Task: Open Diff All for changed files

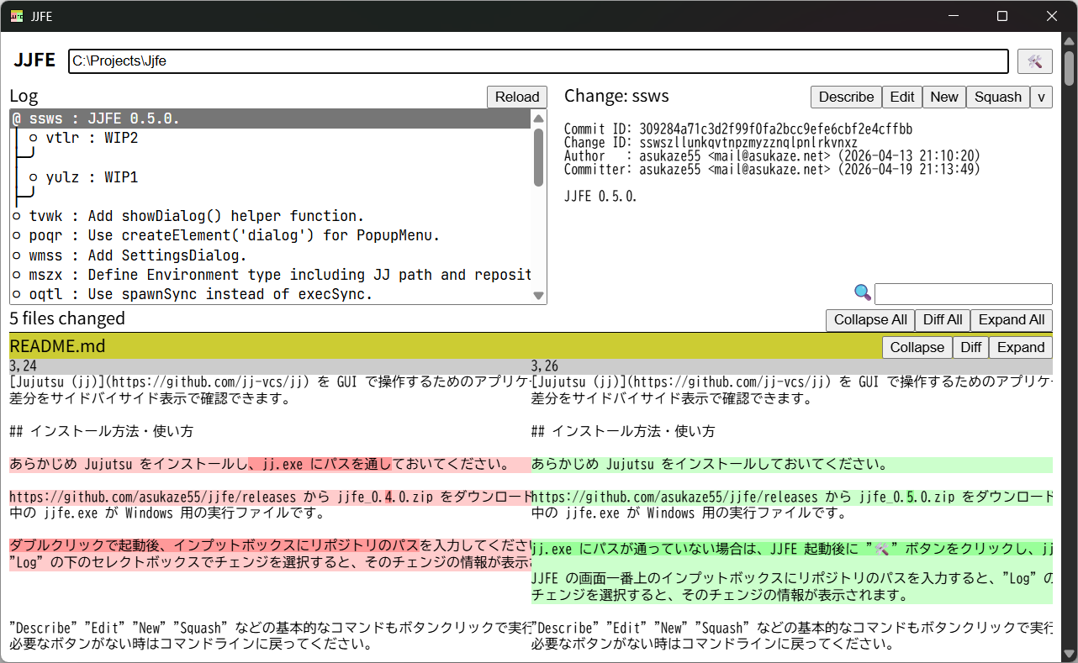Action: point(943,319)
